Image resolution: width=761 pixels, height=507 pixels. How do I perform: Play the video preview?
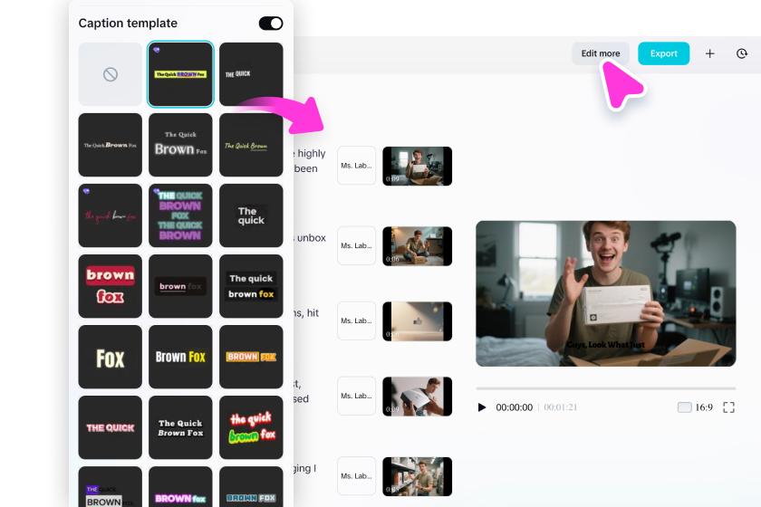(481, 407)
